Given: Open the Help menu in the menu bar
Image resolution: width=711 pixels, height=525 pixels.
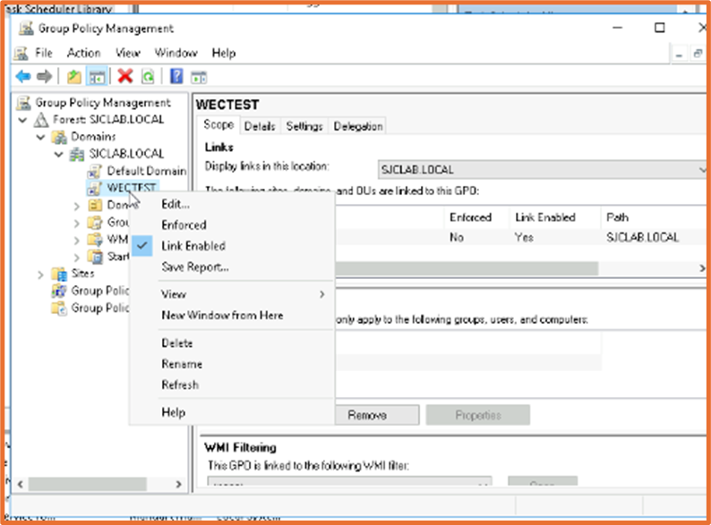Looking at the screenshot, I should pos(224,54).
